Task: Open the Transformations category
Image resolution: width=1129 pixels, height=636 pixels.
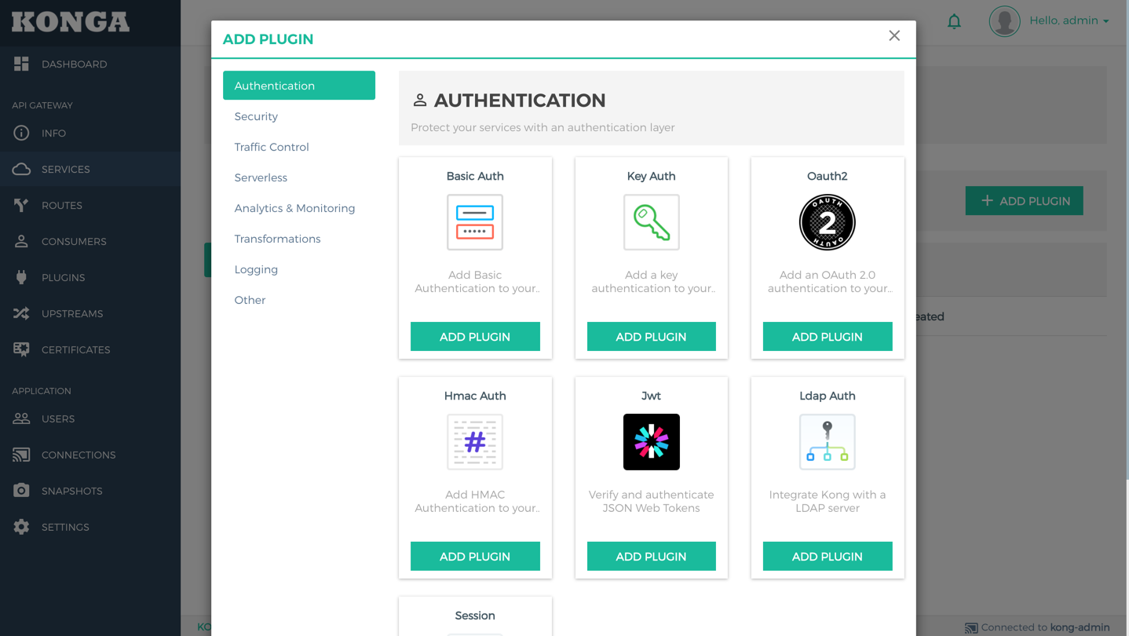Action: click(299, 239)
